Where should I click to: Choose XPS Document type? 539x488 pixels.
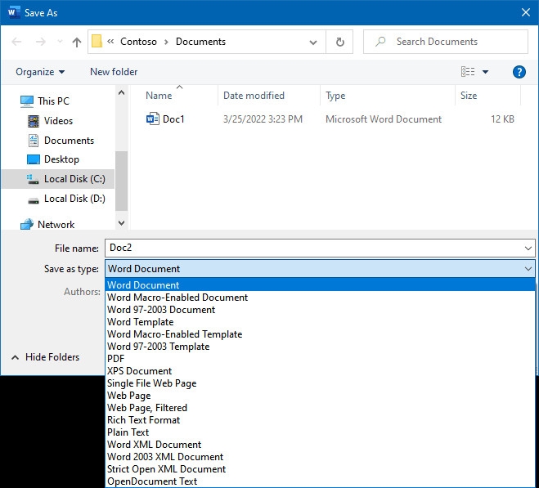point(320,371)
